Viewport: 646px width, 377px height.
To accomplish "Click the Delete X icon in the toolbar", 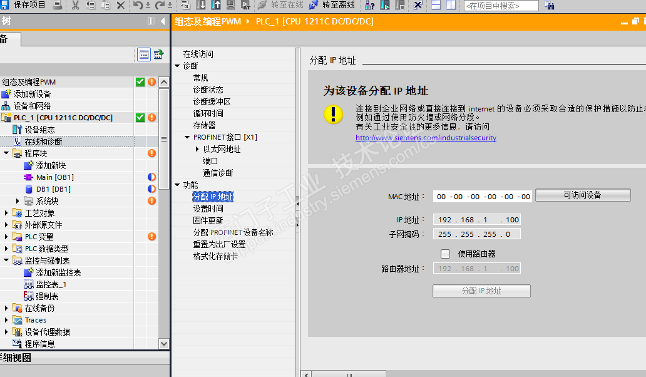I will [x=120, y=6].
